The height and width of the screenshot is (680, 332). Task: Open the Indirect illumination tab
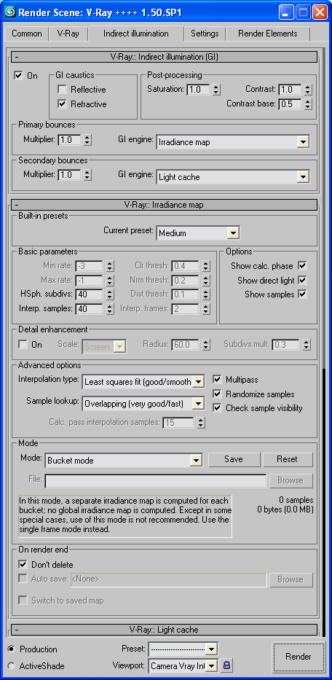136,34
